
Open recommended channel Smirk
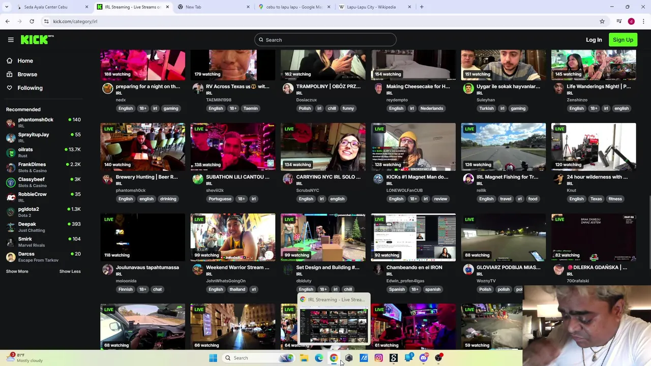coord(43,242)
